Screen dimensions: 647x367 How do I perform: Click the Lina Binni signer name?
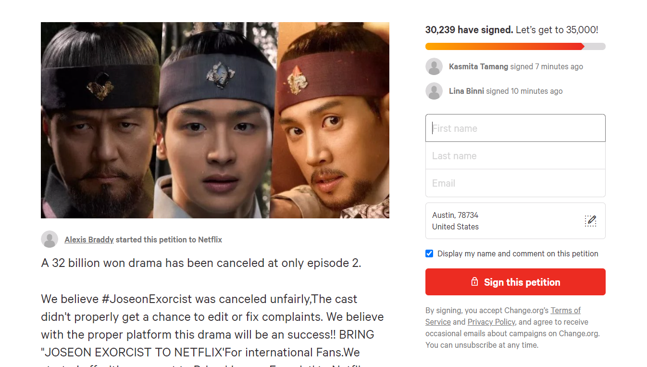466,91
